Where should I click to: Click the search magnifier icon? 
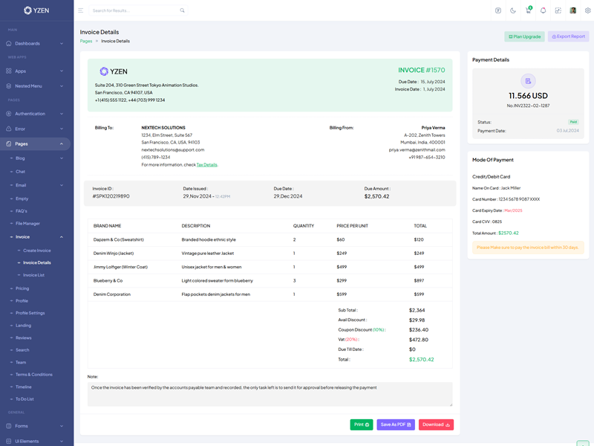coord(182,10)
